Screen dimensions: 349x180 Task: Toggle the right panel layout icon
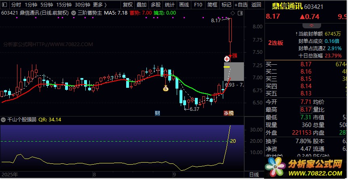(240, 13)
